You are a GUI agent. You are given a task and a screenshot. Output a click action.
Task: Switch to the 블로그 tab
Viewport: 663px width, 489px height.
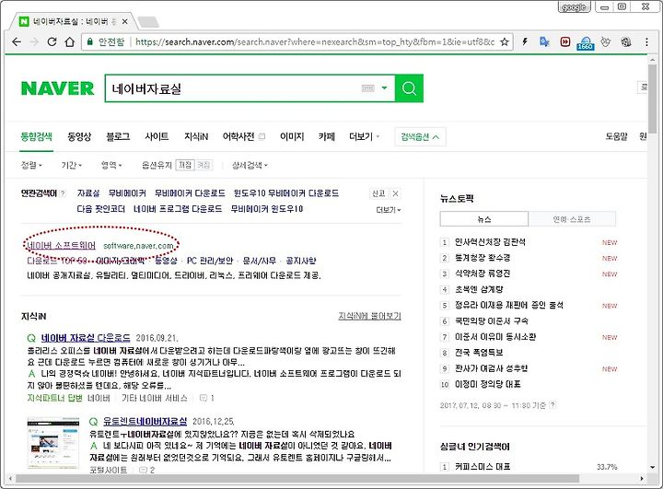click(118, 136)
